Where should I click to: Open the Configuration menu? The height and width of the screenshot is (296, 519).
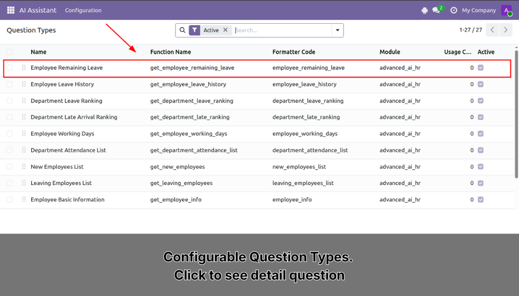pyautogui.click(x=83, y=10)
